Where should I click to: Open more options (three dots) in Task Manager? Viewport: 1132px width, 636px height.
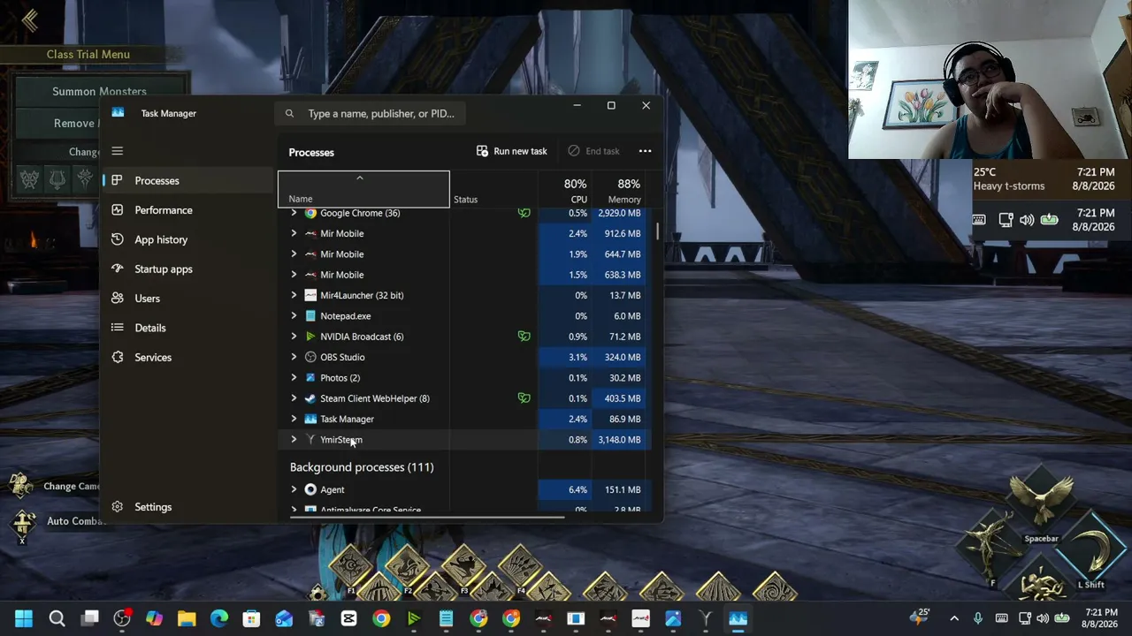pyautogui.click(x=645, y=151)
